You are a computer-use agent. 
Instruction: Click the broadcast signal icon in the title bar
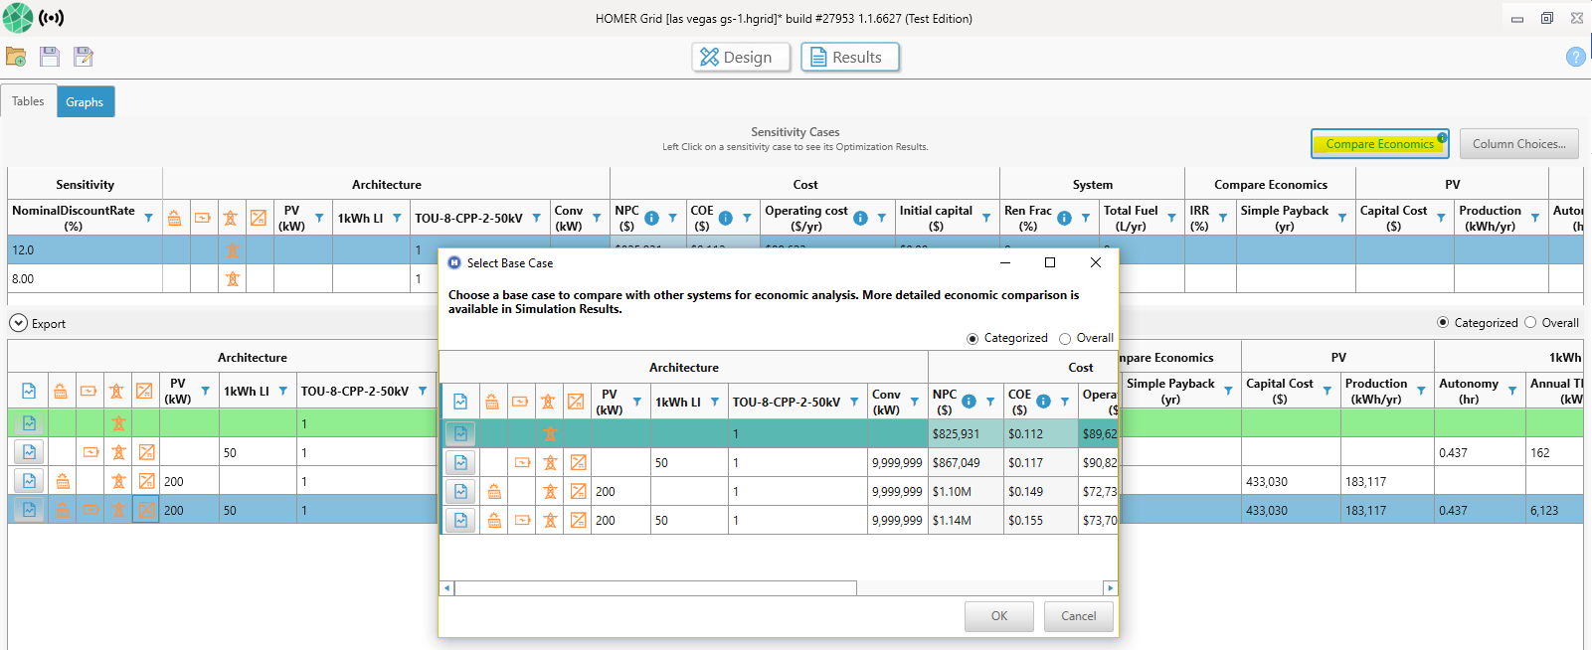pos(52,18)
